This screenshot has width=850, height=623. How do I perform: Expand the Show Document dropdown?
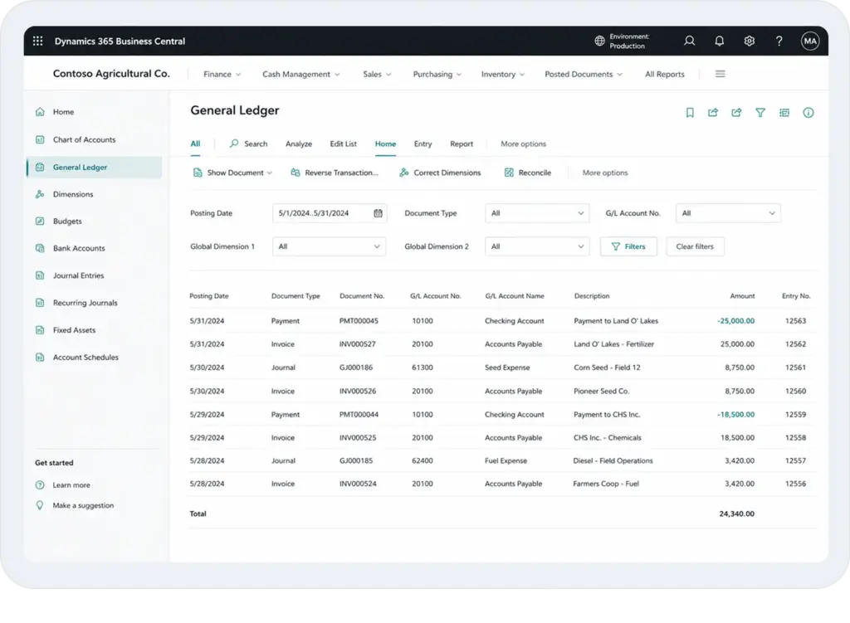click(x=233, y=173)
